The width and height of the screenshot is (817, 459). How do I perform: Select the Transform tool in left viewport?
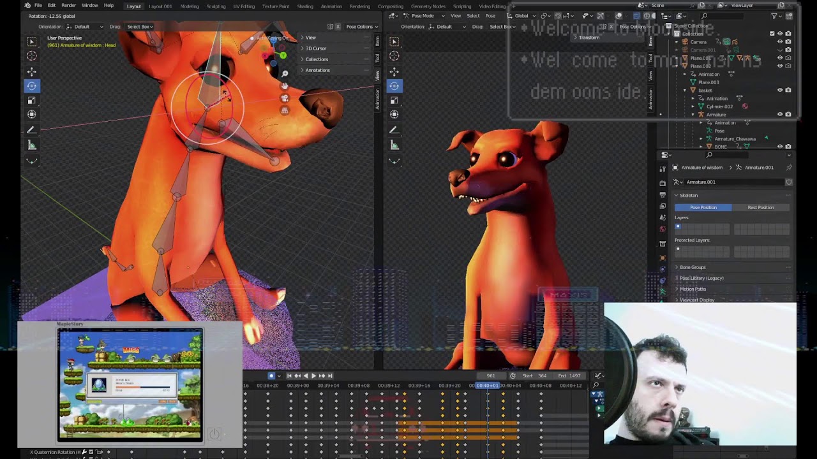click(x=31, y=115)
